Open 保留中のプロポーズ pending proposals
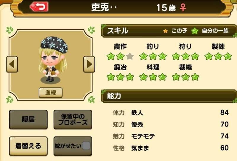237x161 pixels. [x=73, y=119]
